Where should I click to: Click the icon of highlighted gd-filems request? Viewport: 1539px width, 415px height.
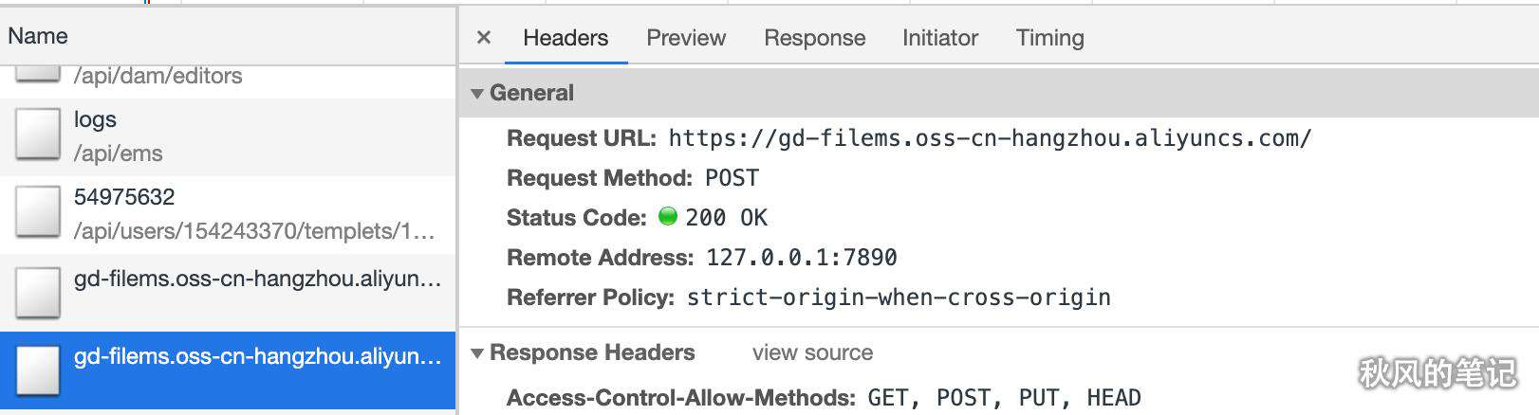click(x=38, y=371)
